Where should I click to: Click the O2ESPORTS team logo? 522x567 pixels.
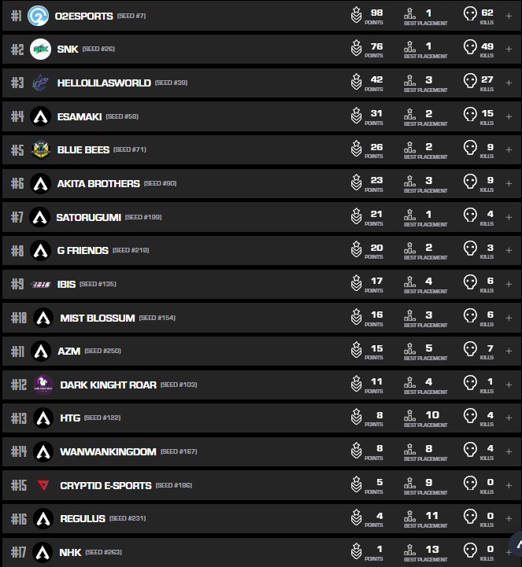point(38,16)
